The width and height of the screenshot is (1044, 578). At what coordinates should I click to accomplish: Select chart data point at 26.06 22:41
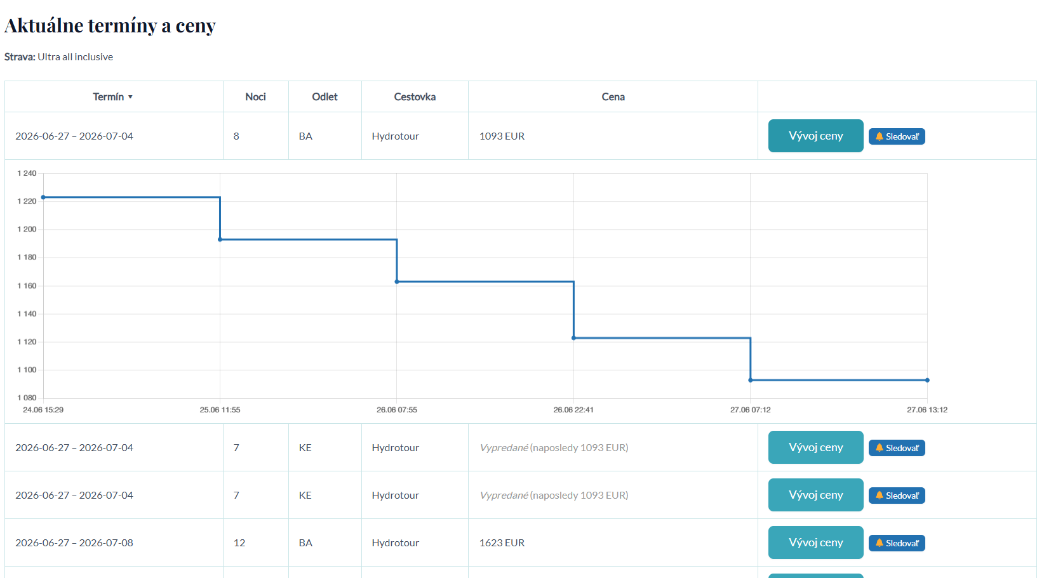point(573,338)
